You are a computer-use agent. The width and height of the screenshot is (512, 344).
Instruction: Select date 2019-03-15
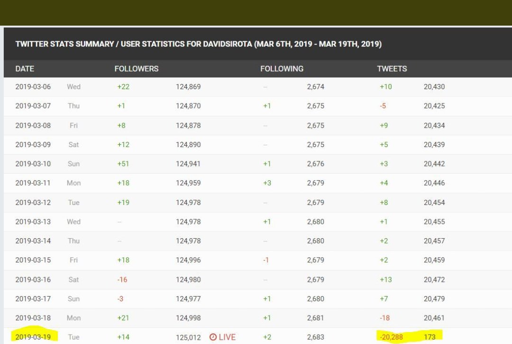pos(33,260)
